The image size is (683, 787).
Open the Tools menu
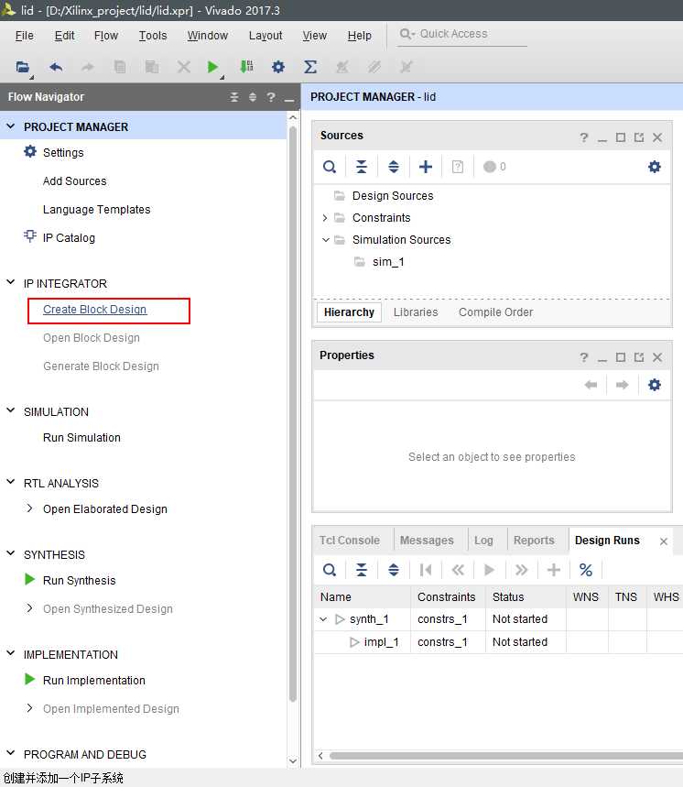coord(153,36)
